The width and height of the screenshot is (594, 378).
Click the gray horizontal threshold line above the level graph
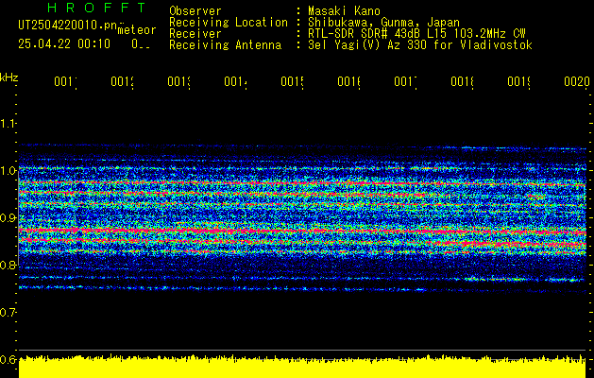click(302, 350)
